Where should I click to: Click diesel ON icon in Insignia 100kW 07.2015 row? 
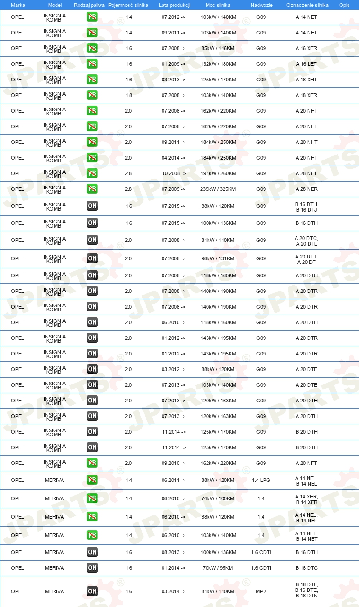click(x=92, y=223)
